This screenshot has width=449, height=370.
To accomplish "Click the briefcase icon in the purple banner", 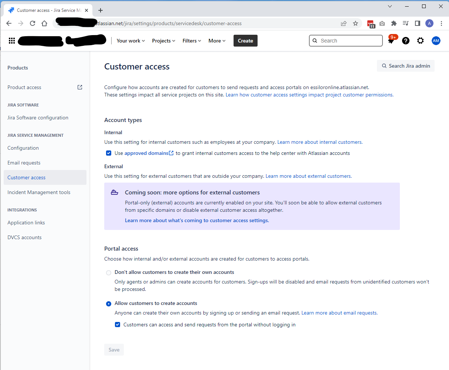I will 114,192.
